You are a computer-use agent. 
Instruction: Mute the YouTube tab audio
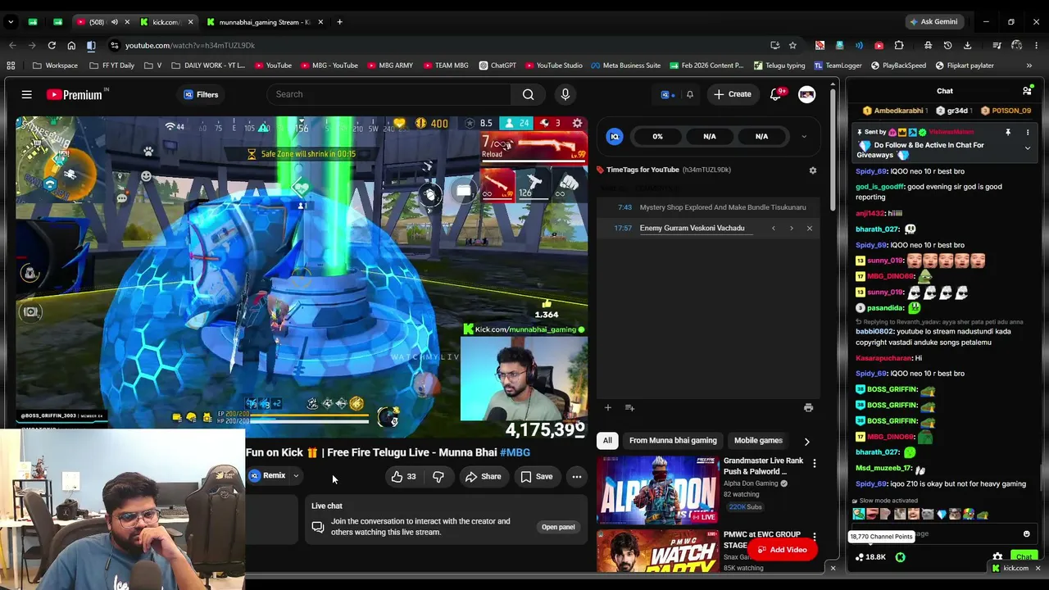(114, 22)
